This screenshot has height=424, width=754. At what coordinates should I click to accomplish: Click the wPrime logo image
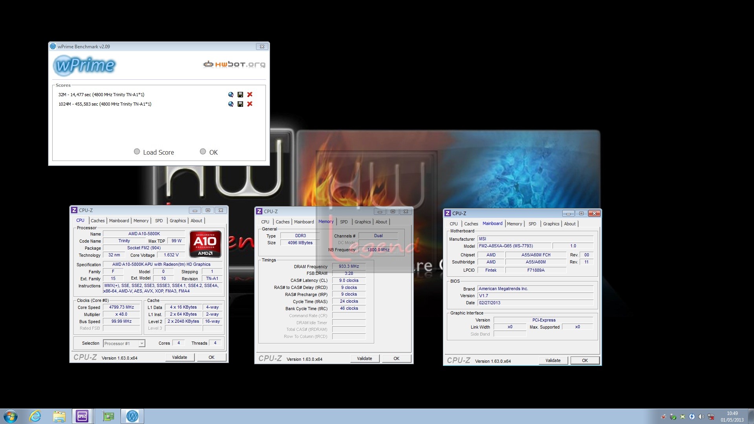pos(84,65)
